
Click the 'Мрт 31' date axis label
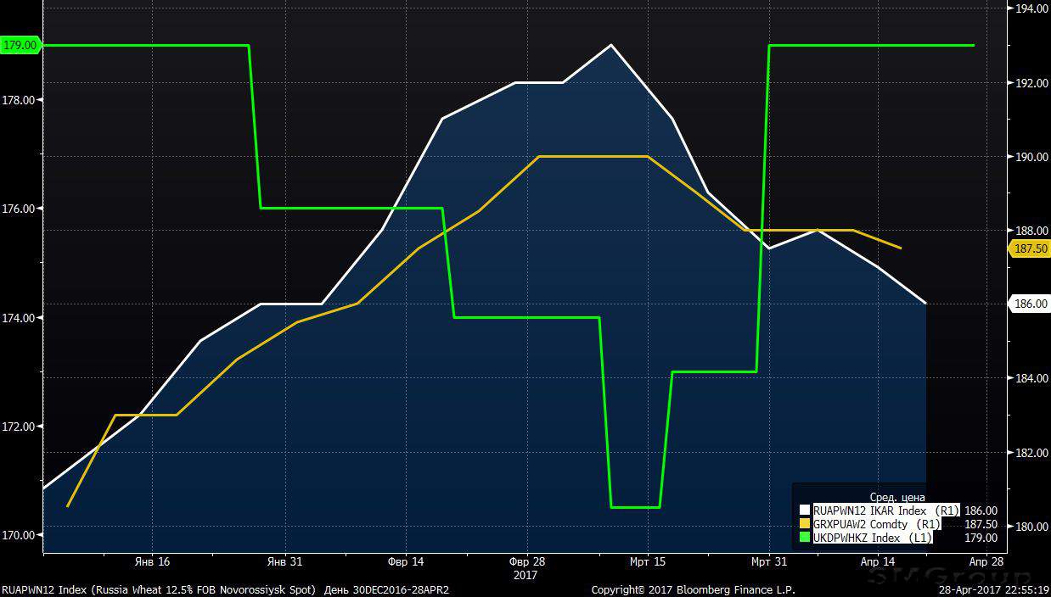click(x=767, y=562)
